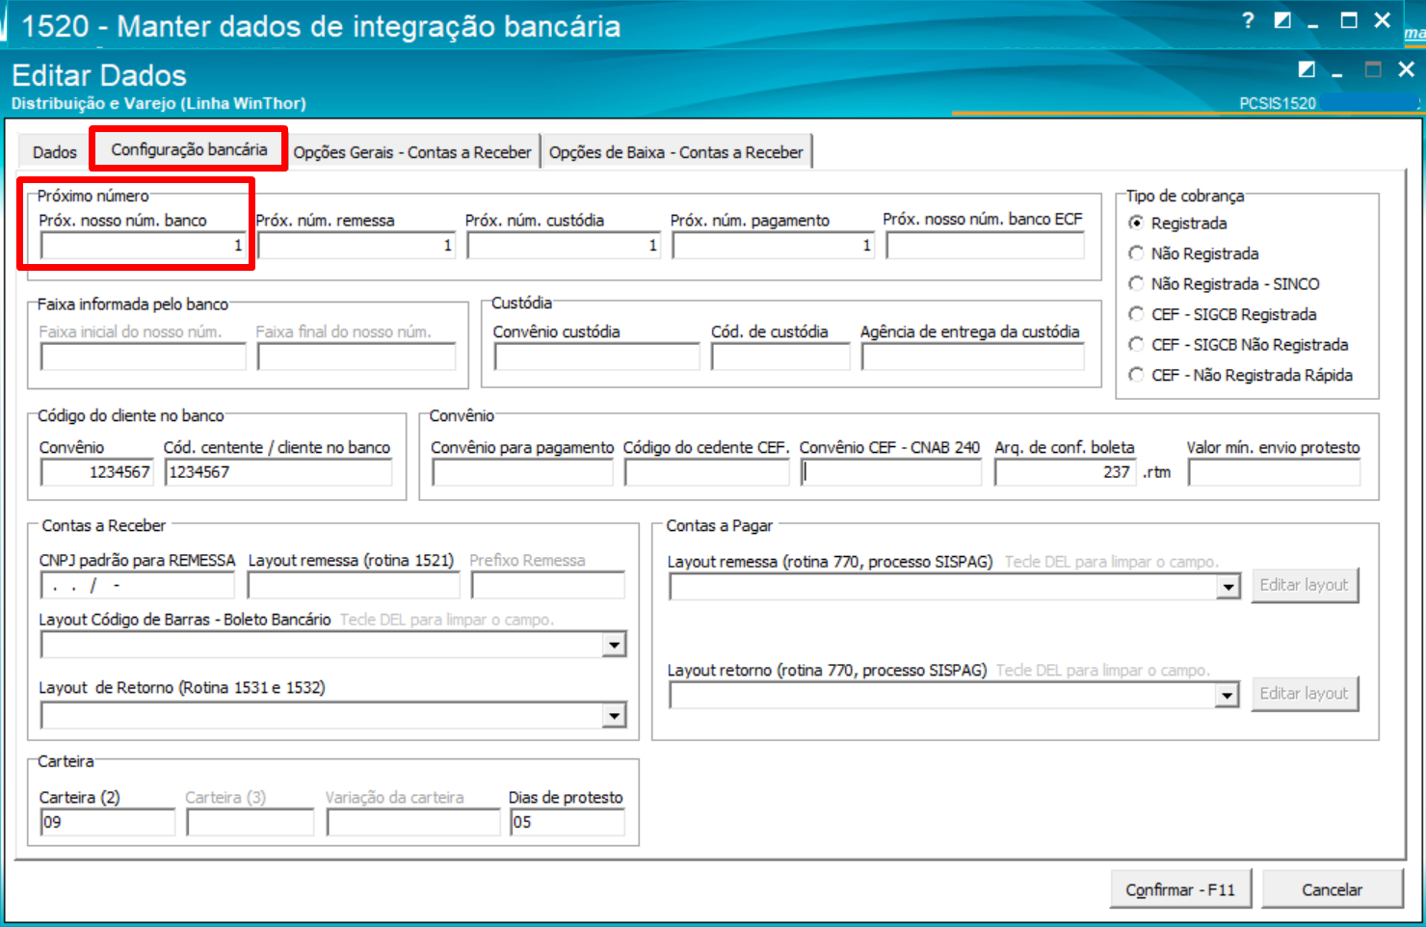Click the Próx. núm. pagamento field
The width and height of the screenshot is (1426, 927).
pos(774,246)
